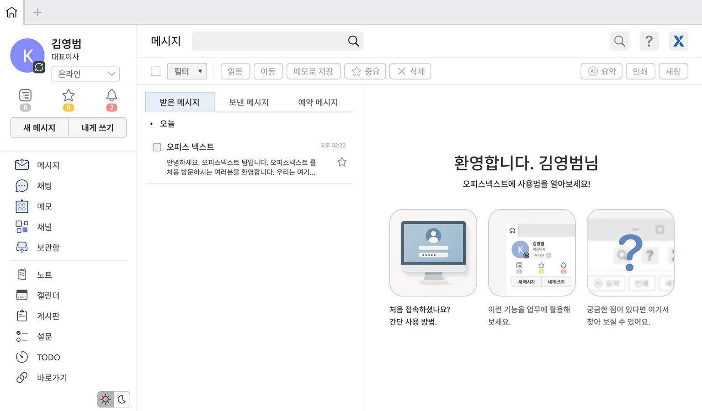Viewport: 702px width, 411px height.
Task: Star the 오피스 넥스트 message as favorite
Action: [x=342, y=162]
